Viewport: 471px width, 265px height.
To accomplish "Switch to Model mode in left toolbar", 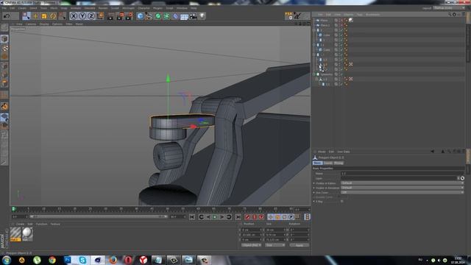I will coord(4,38).
